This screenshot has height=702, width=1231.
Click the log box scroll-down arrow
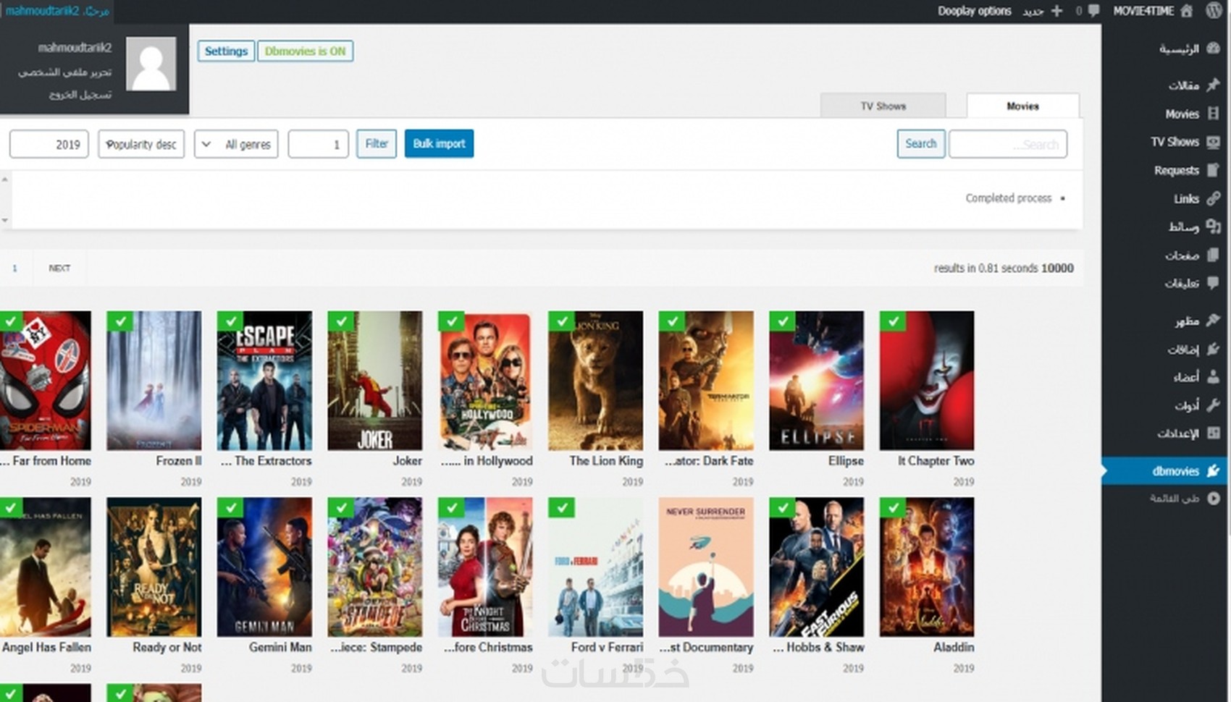click(x=5, y=220)
